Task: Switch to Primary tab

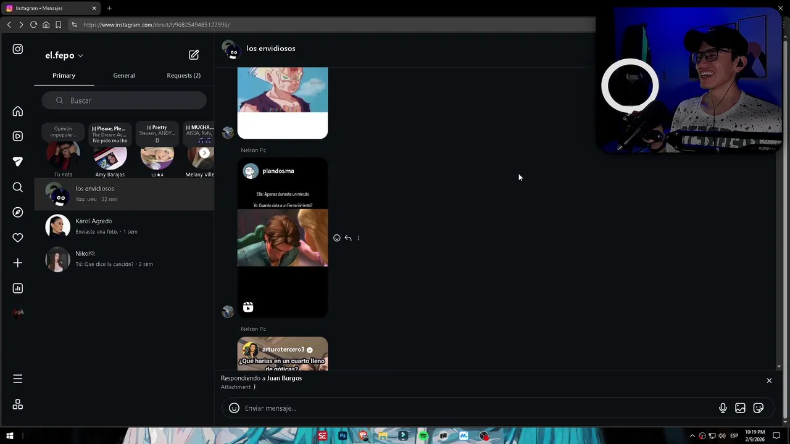Action: [x=64, y=75]
